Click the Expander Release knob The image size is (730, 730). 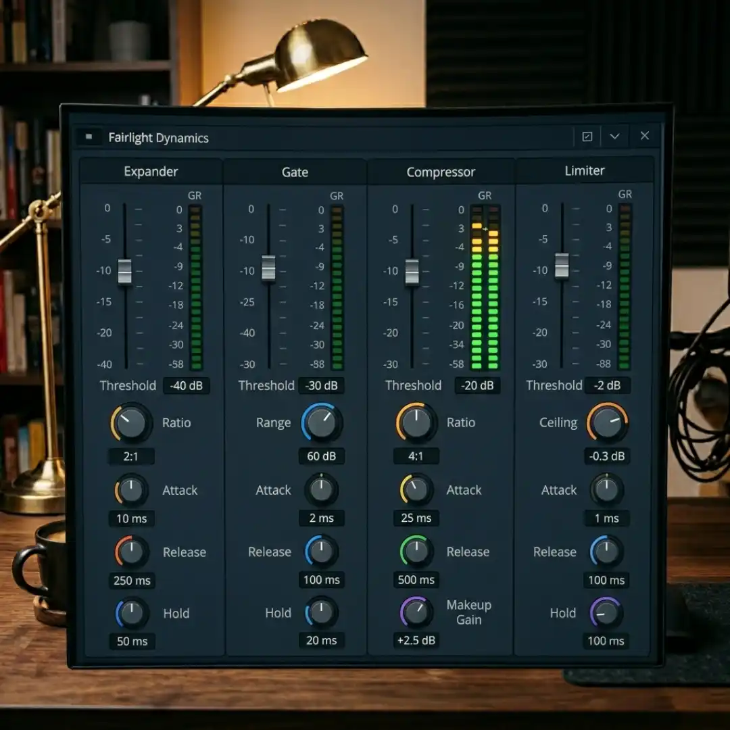click(132, 552)
